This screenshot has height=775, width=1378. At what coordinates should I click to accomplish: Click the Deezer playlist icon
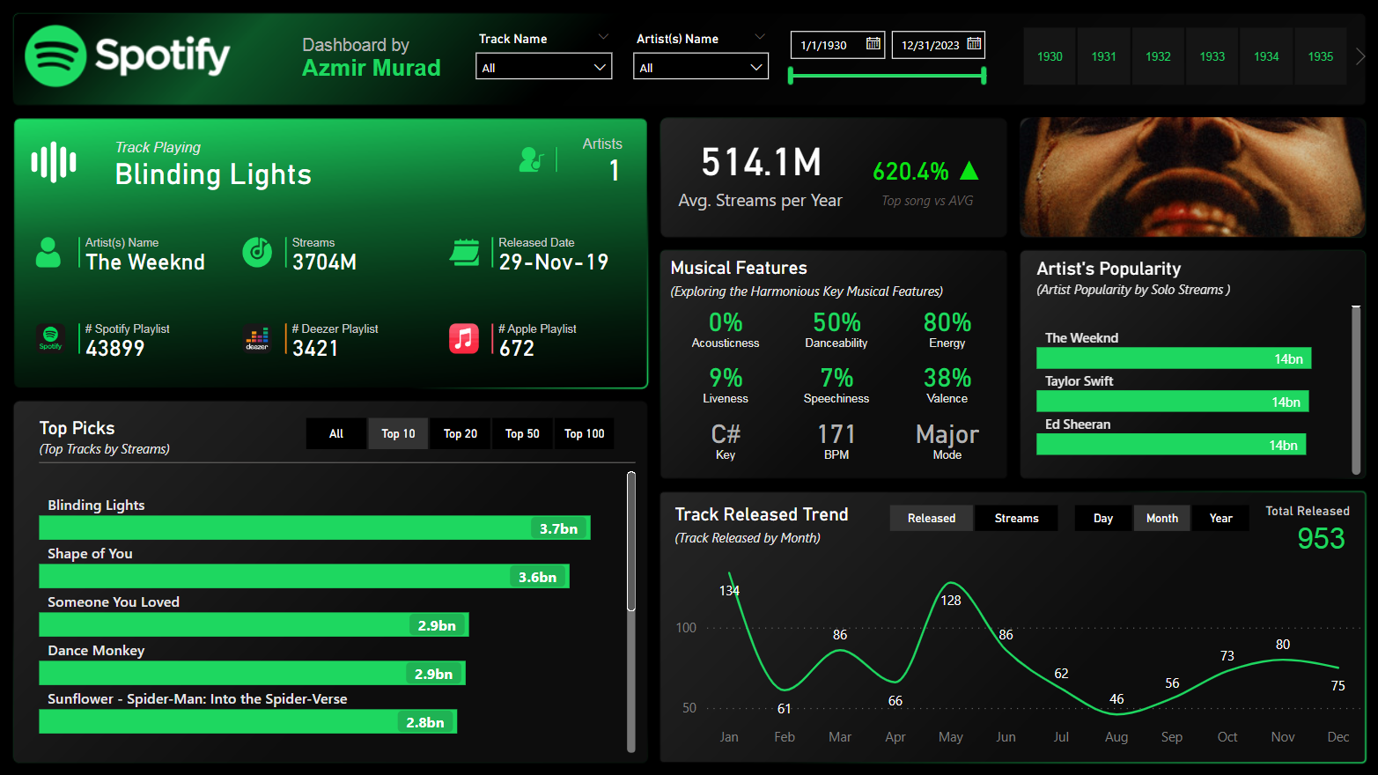pyautogui.click(x=257, y=338)
